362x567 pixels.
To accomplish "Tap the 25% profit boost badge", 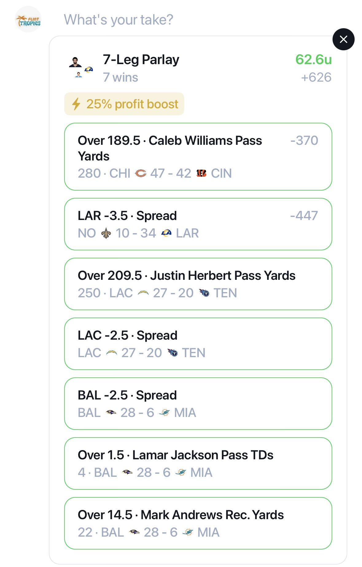I will click(x=124, y=104).
